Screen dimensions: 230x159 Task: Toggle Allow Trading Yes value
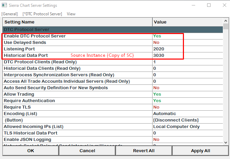pos(157,94)
